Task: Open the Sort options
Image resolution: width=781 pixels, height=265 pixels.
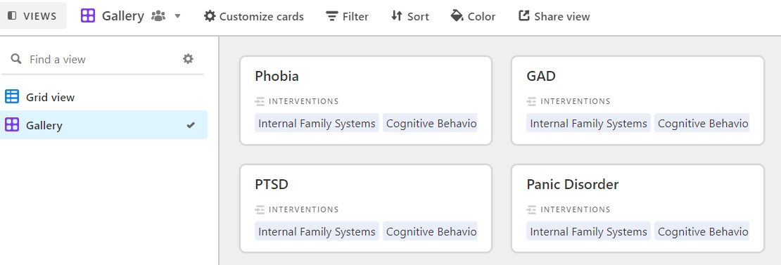Action: click(410, 16)
